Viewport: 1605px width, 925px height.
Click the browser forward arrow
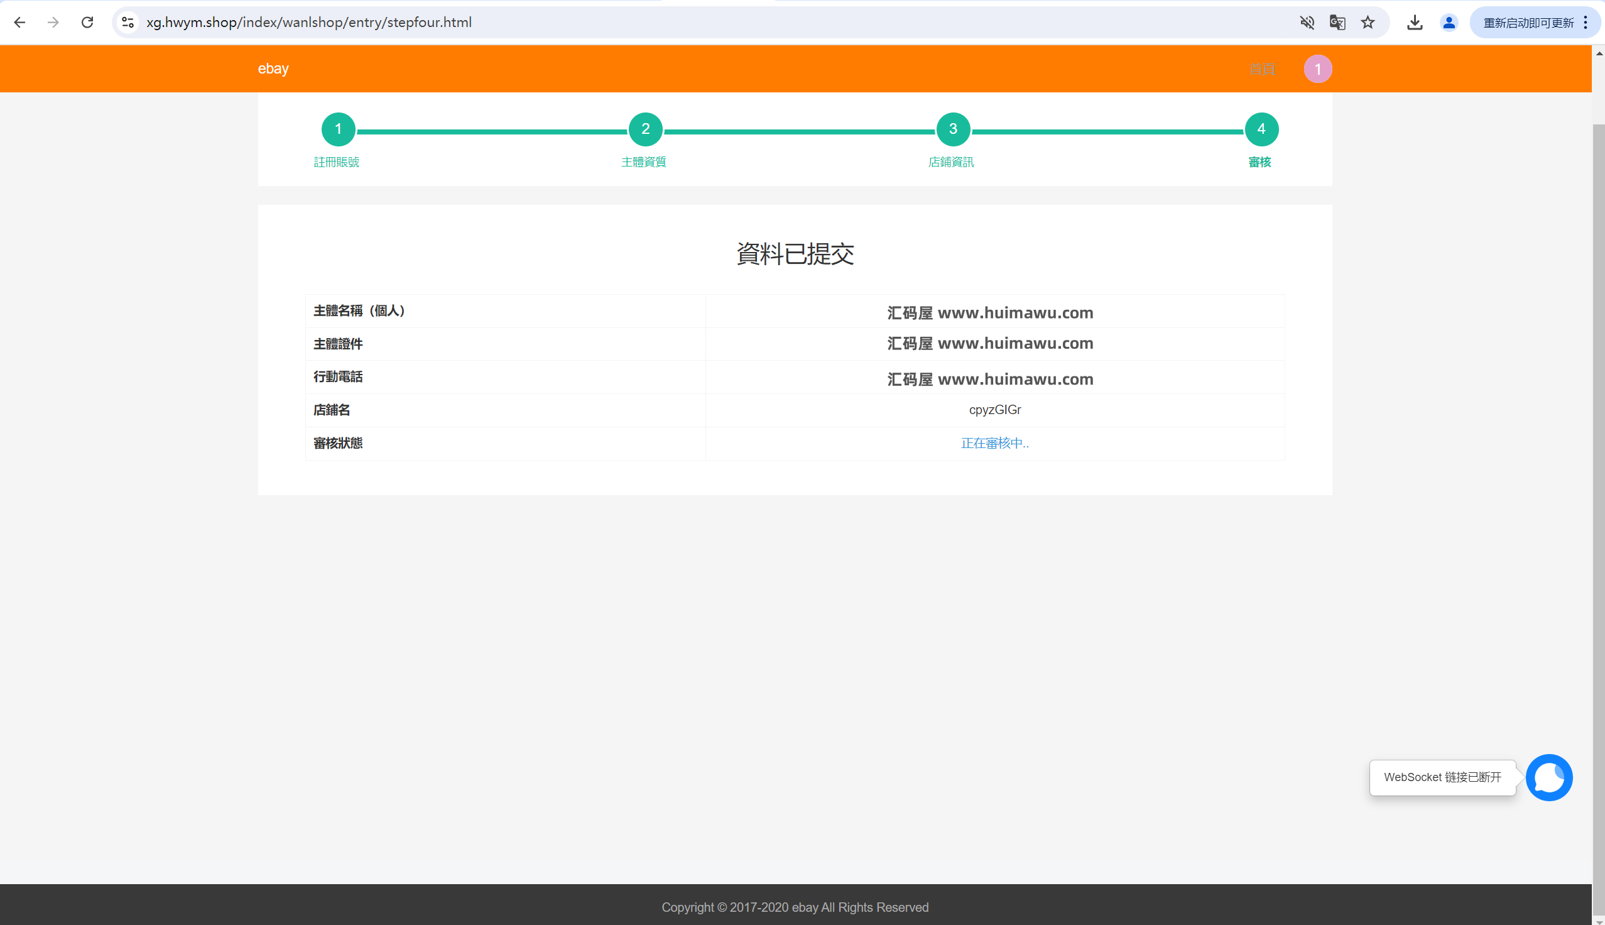tap(53, 23)
